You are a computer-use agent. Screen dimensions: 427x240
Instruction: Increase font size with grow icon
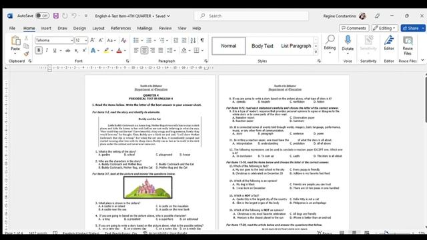pyautogui.click(x=93, y=40)
